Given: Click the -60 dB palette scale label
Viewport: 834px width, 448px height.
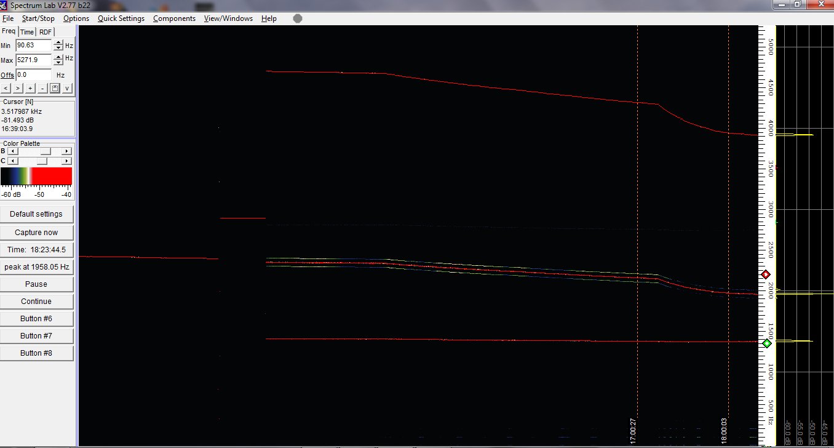Looking at the screenshot, I should tap(10, 194).
